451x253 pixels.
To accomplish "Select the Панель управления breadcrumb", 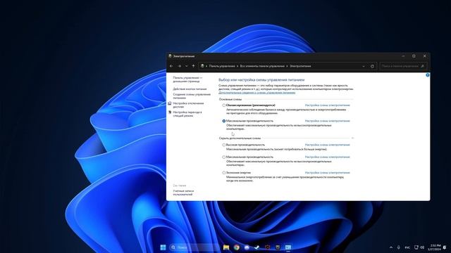I will click(x=222, y=66).
